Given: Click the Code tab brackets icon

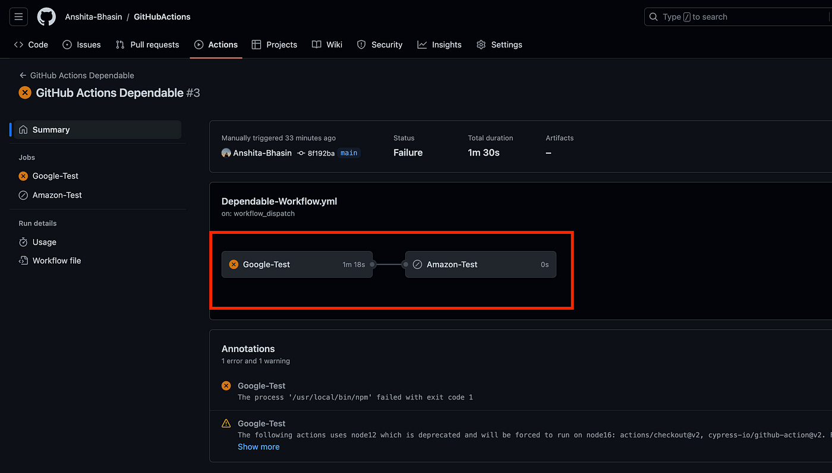Looking at the screenshot, I should point(18,45).
